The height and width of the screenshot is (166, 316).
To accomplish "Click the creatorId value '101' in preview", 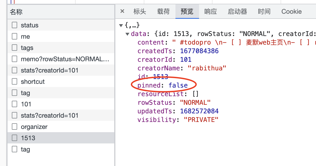I will 186,59.
